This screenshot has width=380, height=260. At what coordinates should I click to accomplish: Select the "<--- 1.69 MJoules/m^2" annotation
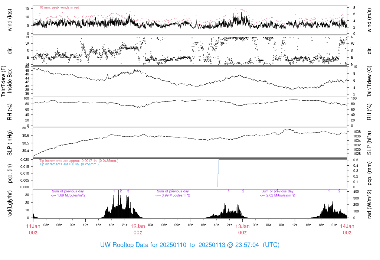(68, 195)
